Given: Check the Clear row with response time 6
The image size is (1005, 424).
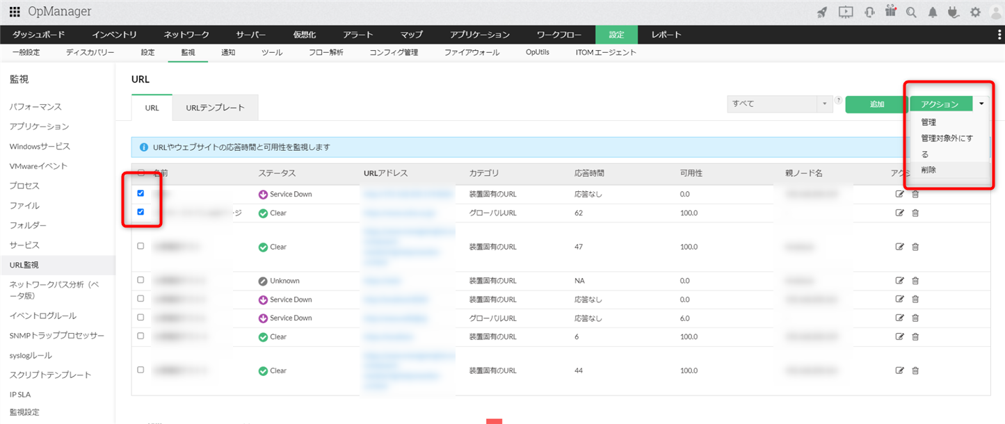Looking at the screenshot, I should tap(140, 336).
